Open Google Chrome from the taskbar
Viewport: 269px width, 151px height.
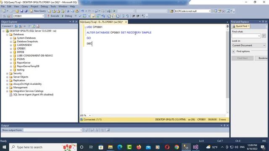[177, 147]
